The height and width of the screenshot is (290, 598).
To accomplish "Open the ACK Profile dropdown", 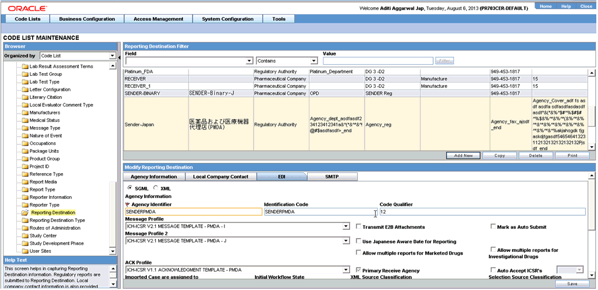I will coord(346,270).
